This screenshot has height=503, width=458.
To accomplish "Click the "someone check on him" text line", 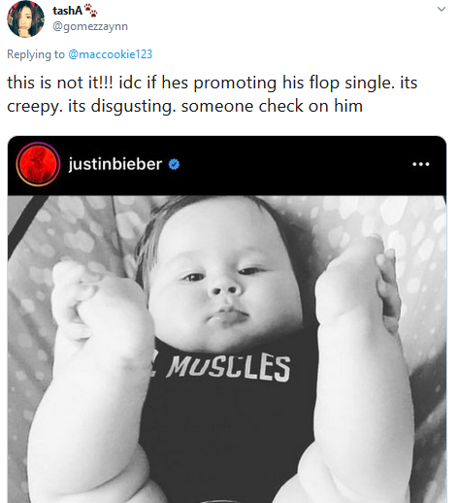I will [272, 106].
